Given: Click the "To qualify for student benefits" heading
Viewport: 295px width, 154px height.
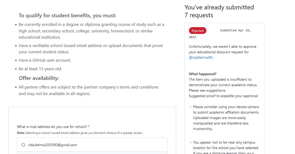Looking at the screenshot, I should (67, 16).
